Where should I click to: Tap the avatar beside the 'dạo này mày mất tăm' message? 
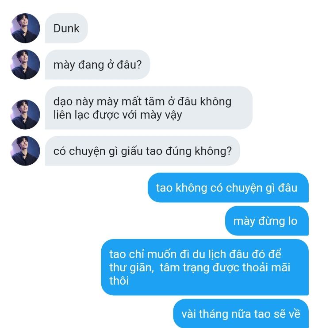(25, 114)
